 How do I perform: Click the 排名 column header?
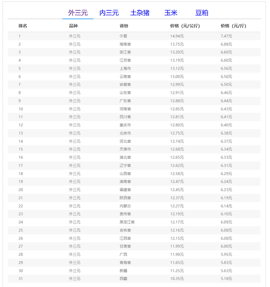coord(23,26)
